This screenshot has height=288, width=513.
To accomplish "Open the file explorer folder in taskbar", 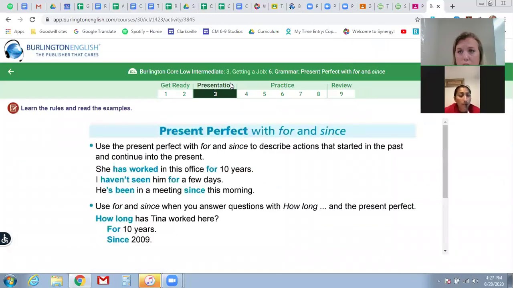I will click(x=57, y=281).
